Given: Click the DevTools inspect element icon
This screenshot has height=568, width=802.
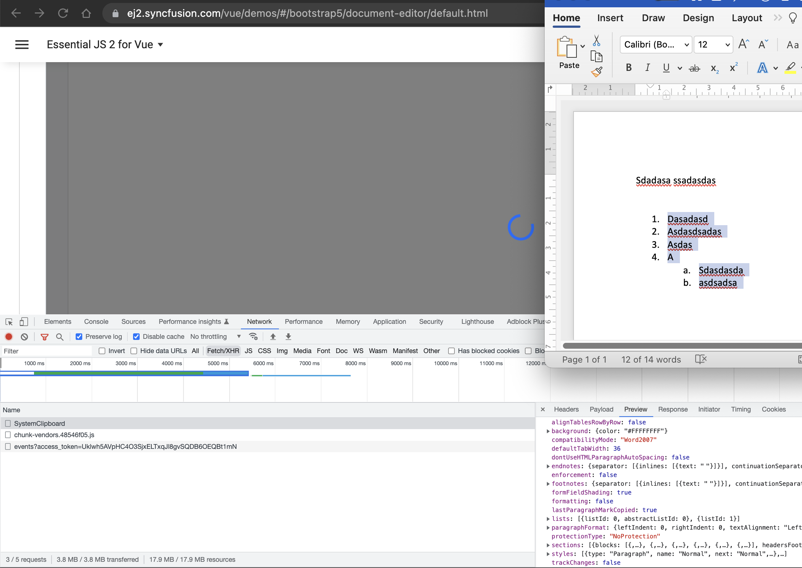Looking at the screenshot, I should [9, 322].
